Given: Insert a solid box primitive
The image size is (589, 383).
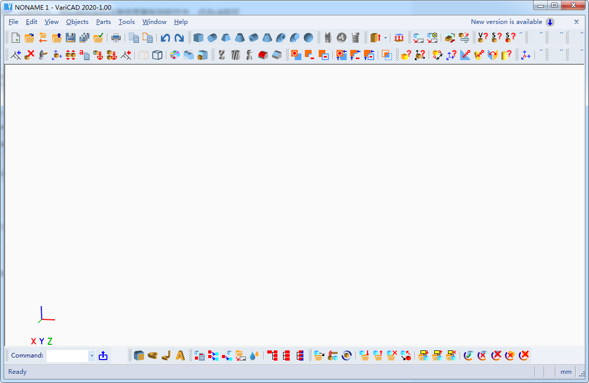Looking at the screenshot, I should pyautogui.click(x=199, y=38).
